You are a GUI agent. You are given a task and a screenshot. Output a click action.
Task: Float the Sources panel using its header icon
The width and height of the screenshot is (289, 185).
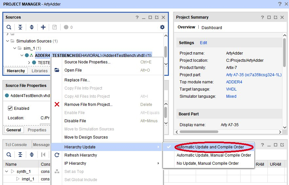pos(157,17)
